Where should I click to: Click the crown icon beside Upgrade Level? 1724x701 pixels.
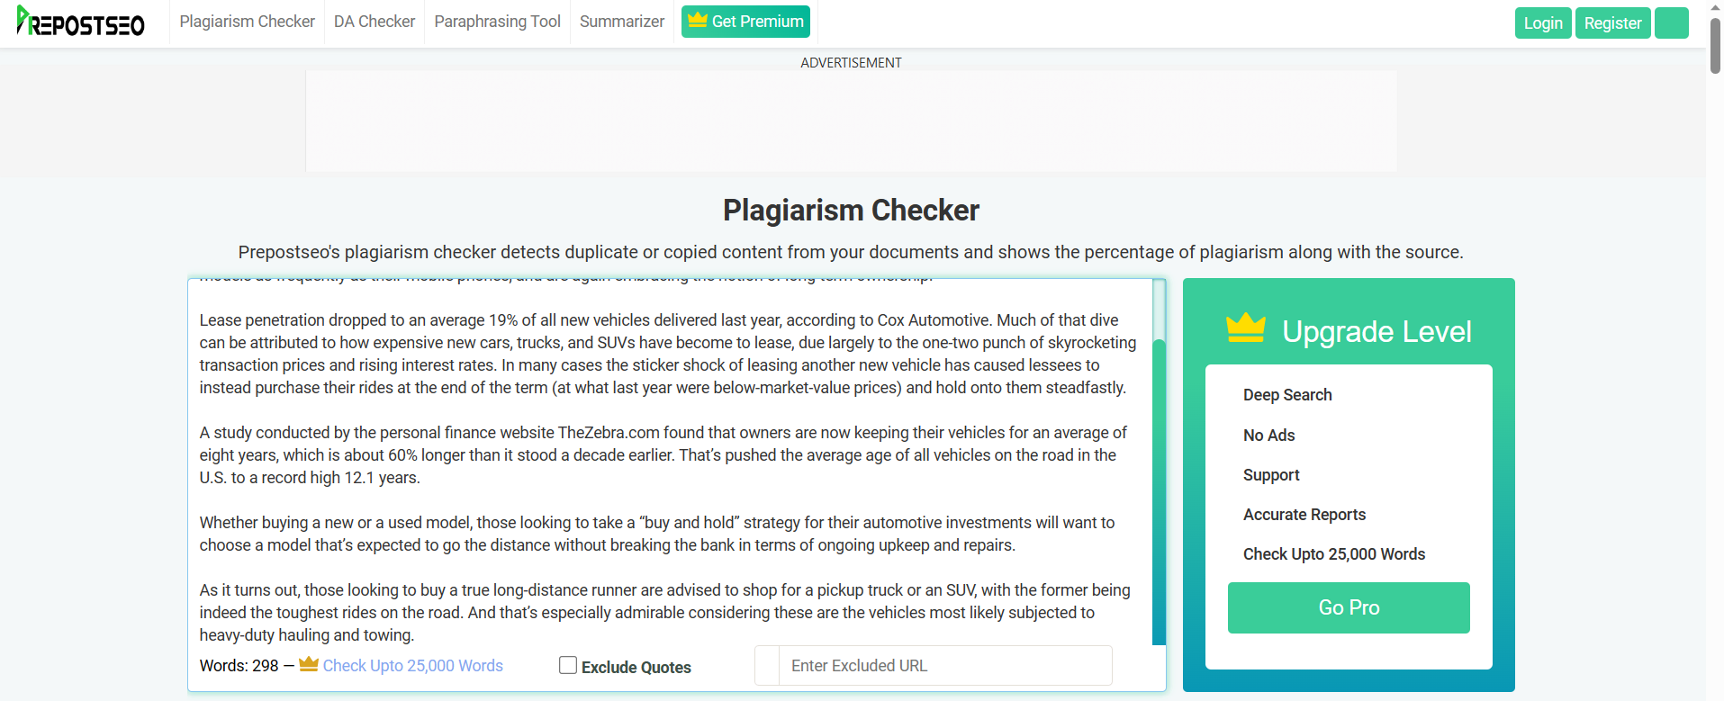(1246, 328)
